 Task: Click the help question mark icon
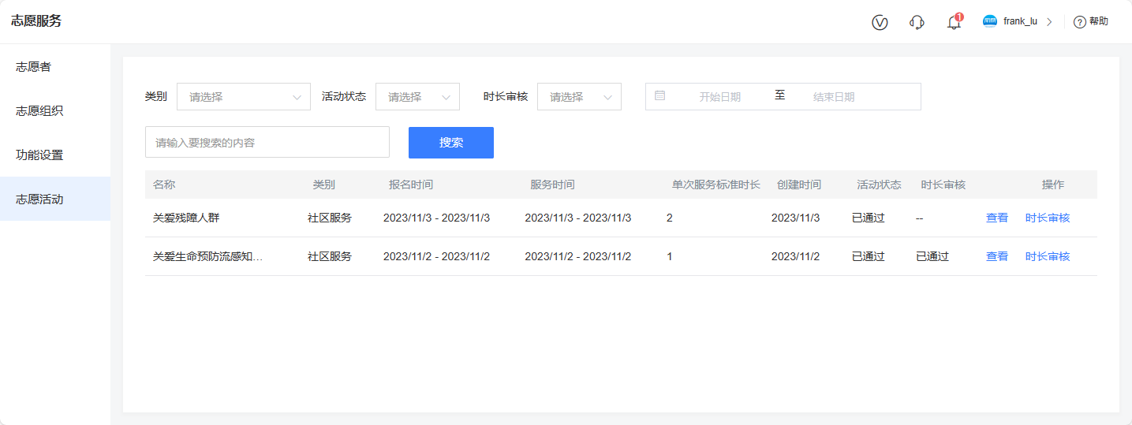[x=1080, y=22]
